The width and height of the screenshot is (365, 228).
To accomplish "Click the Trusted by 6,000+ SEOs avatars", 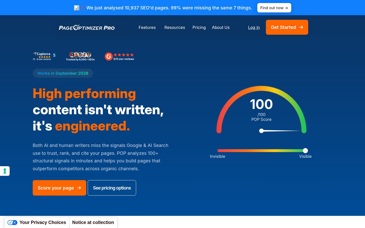I will click(x=80, y=56).
